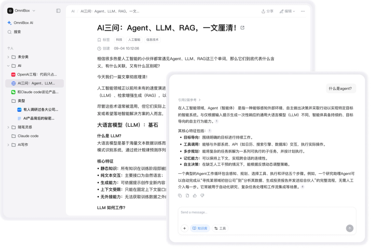Image resolution: width=373 pixels, height=250 pixels.
Task: Click the 什么是 LLM? subheading
Action: pyautogui.click(x=109, y=136)
